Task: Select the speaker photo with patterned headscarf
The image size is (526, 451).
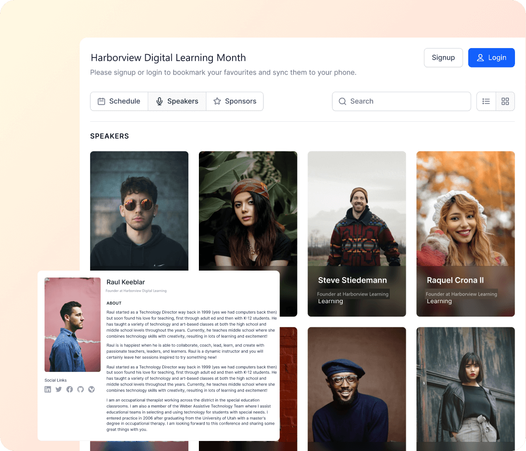Action: 248,211
